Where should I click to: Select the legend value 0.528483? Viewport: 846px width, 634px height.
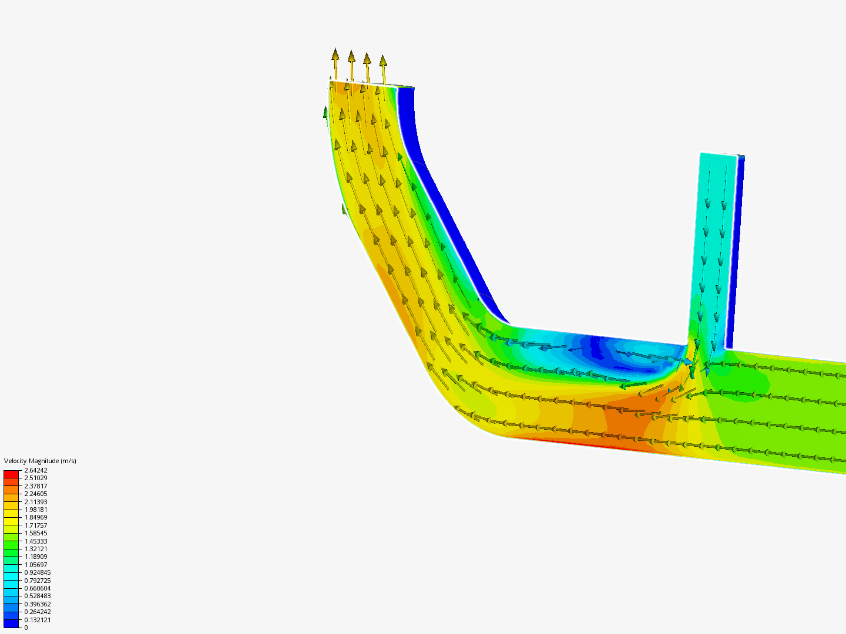38,596
